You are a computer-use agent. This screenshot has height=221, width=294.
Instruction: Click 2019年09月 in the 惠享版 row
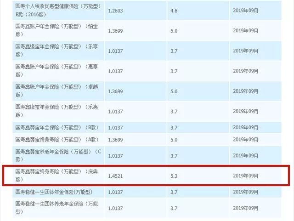(x=246, y=71)
